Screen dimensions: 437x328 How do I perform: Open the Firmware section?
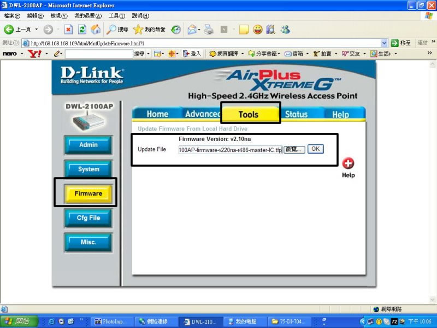click(88, 194)
